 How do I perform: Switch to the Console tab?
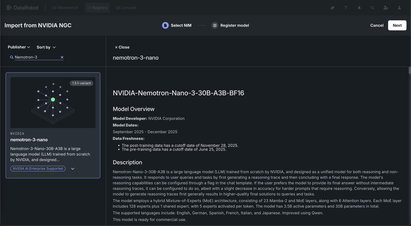pos(126,8)
